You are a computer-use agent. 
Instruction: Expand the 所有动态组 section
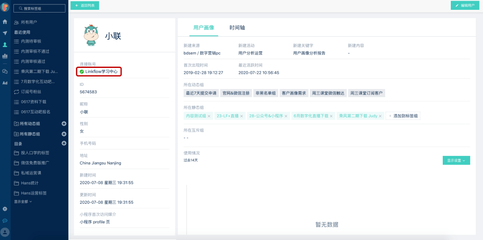pos(30,123)
